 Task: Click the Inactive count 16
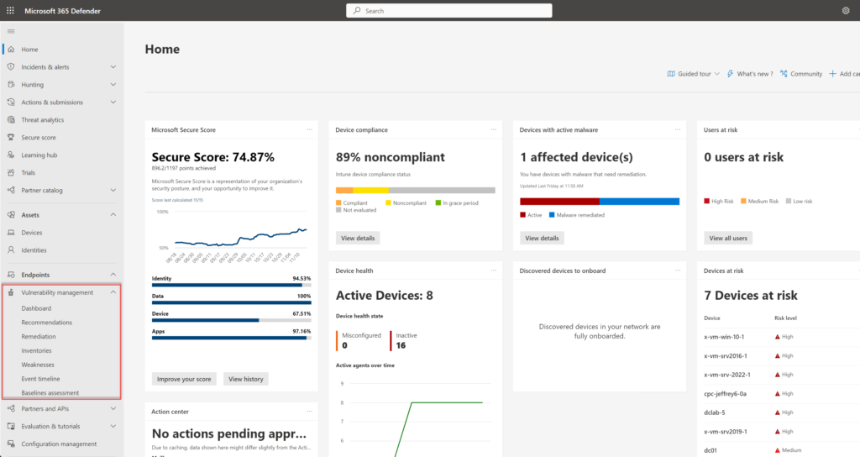tap(401, 345)
